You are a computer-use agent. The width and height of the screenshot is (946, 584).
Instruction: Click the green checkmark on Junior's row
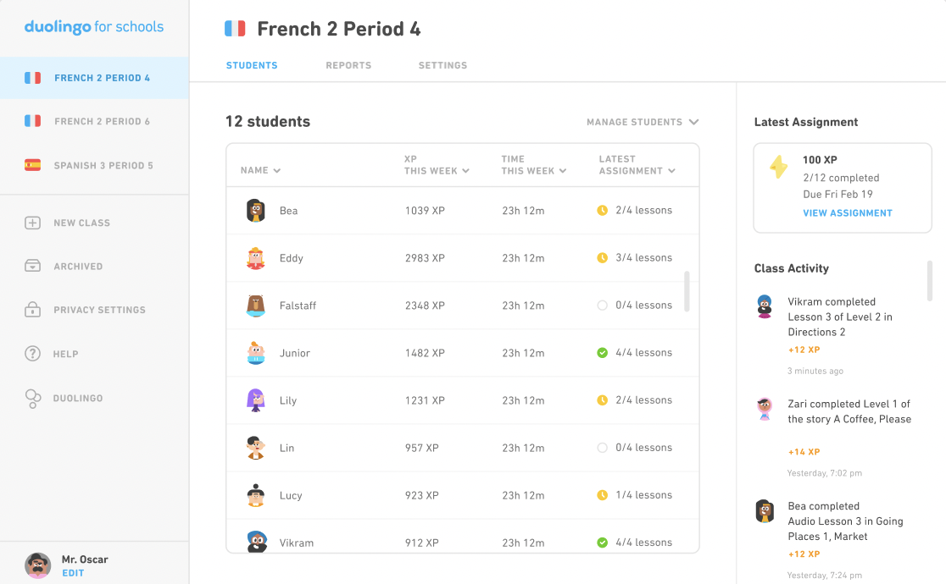click(x=604, y=352)
